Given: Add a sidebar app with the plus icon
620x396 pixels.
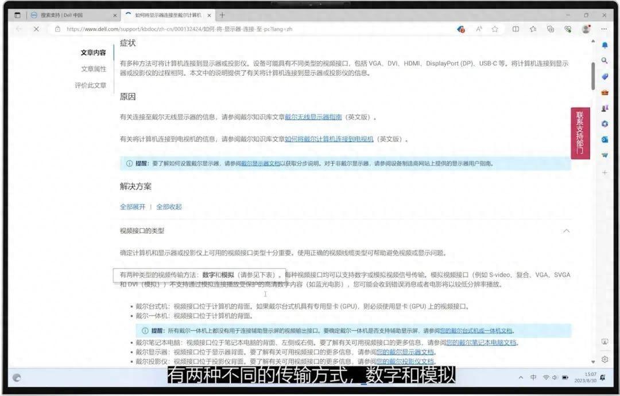Looking at the screenshot, I should pyautogui.click(x=604, y=172).
